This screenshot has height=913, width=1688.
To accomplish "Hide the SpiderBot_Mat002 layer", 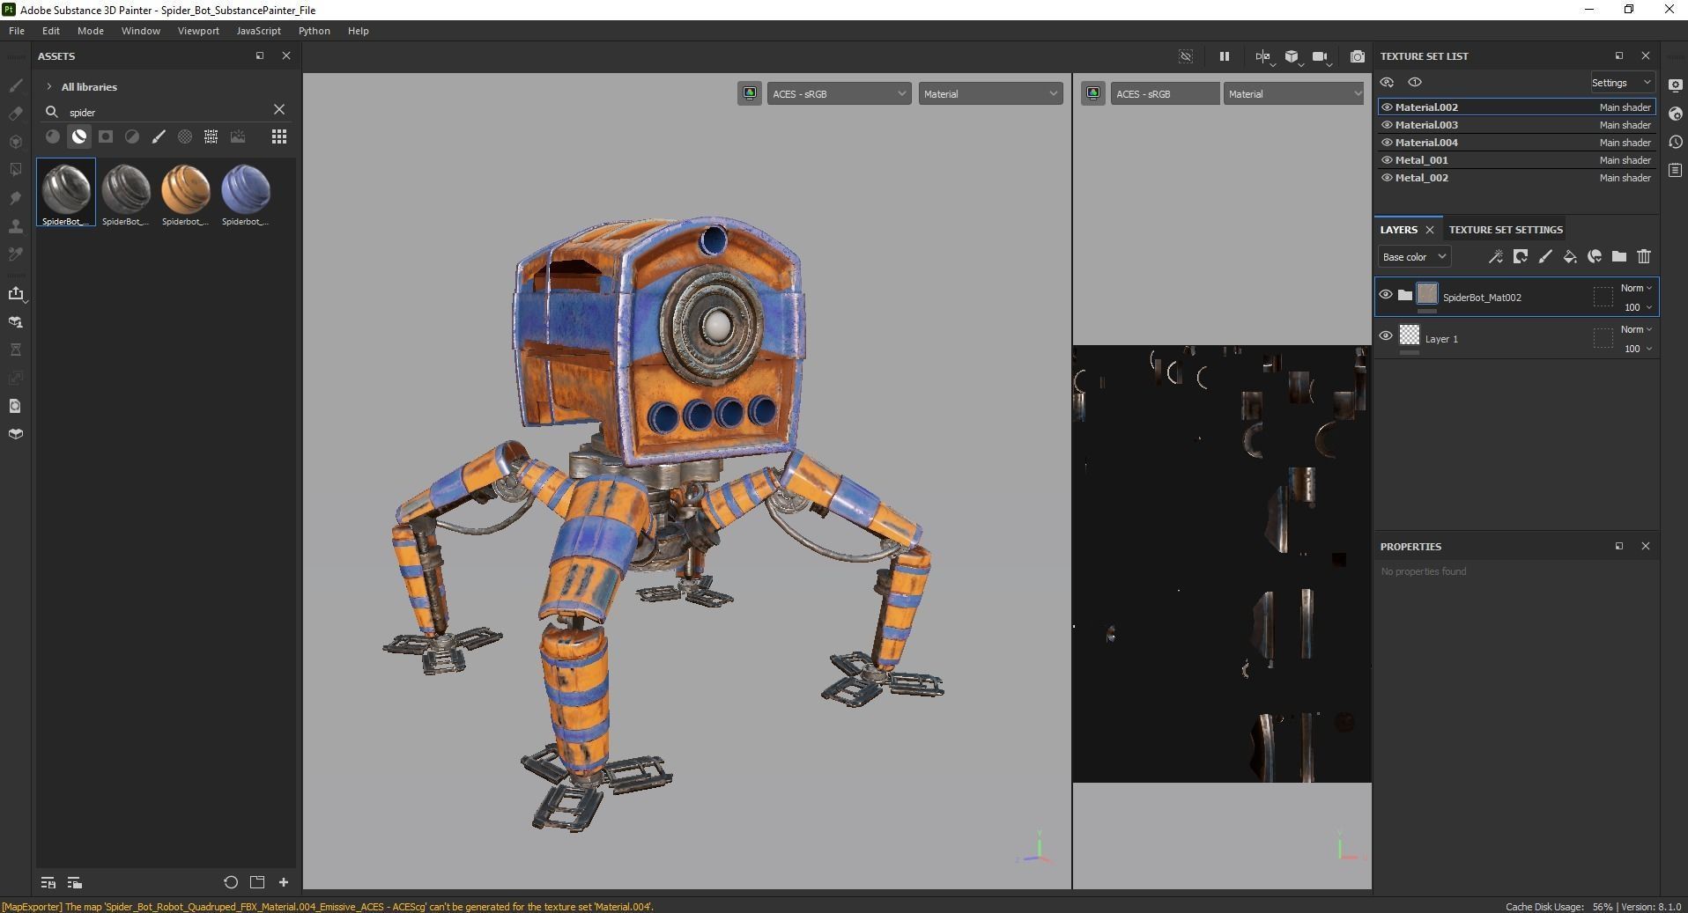I will coord(1385,295).
